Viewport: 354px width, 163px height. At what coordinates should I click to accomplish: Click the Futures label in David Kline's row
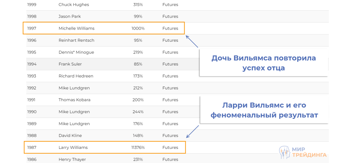170,135
